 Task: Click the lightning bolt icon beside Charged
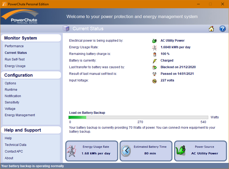(155, 61)
